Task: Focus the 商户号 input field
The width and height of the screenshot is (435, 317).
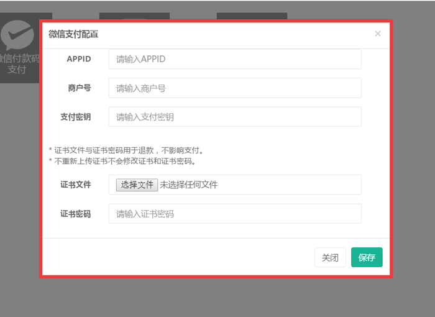Action: click(x=235, y=88)
